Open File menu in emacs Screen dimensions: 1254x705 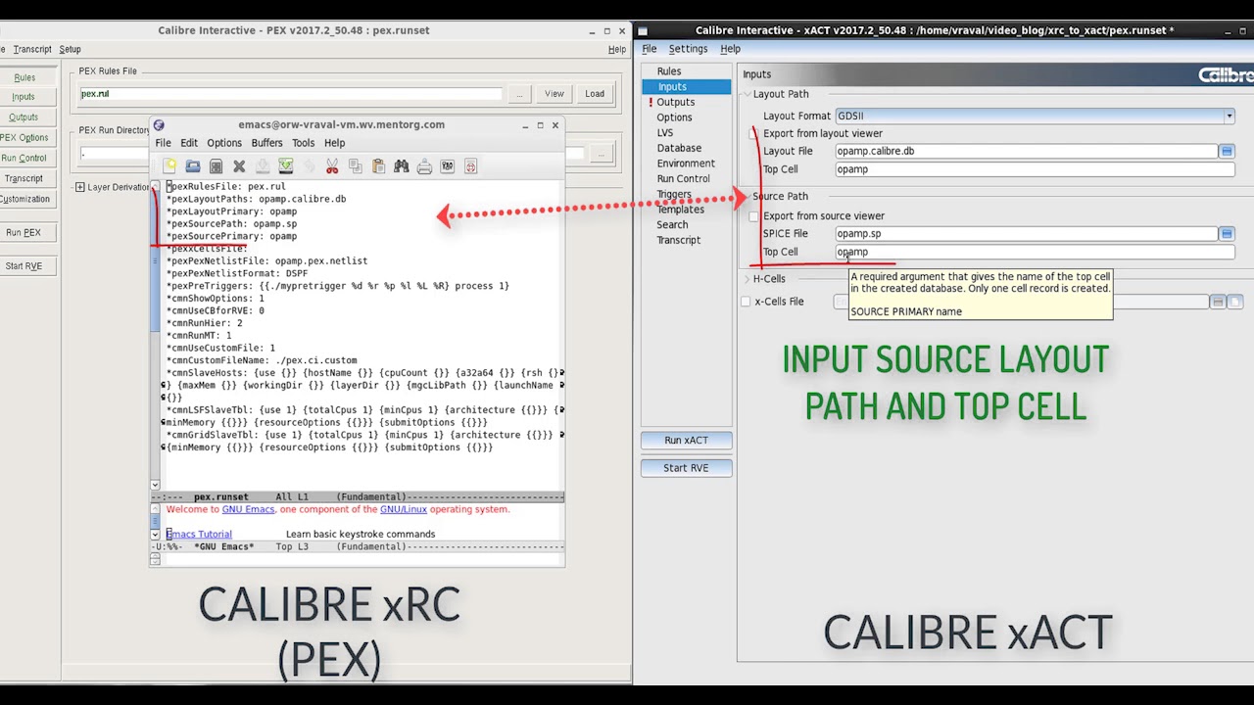coord(163,143)
